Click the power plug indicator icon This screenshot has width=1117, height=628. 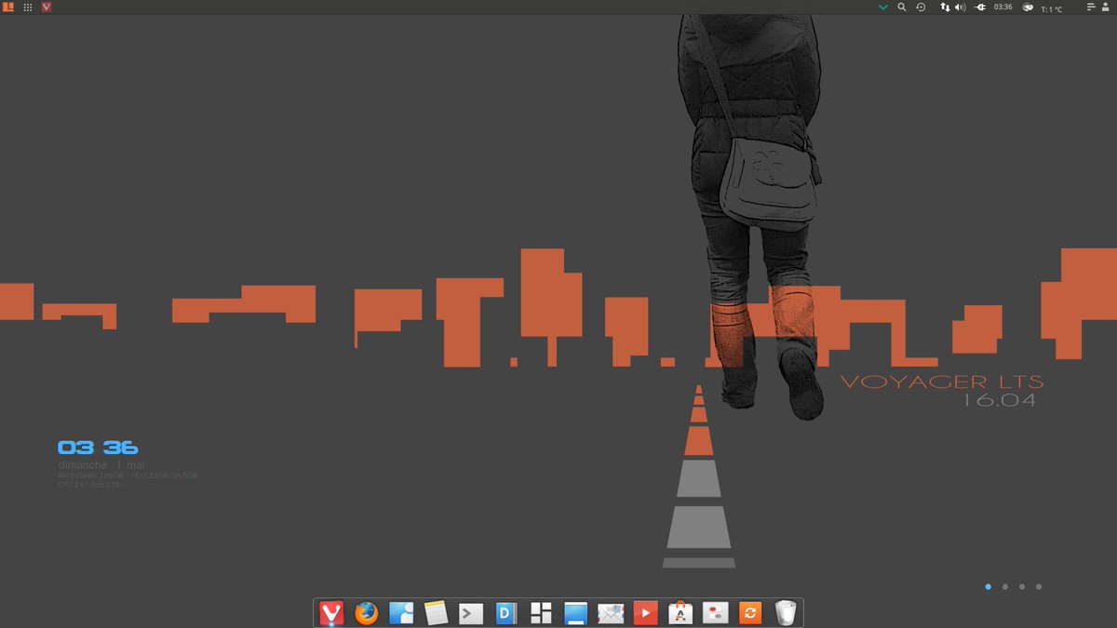[980, 7]
